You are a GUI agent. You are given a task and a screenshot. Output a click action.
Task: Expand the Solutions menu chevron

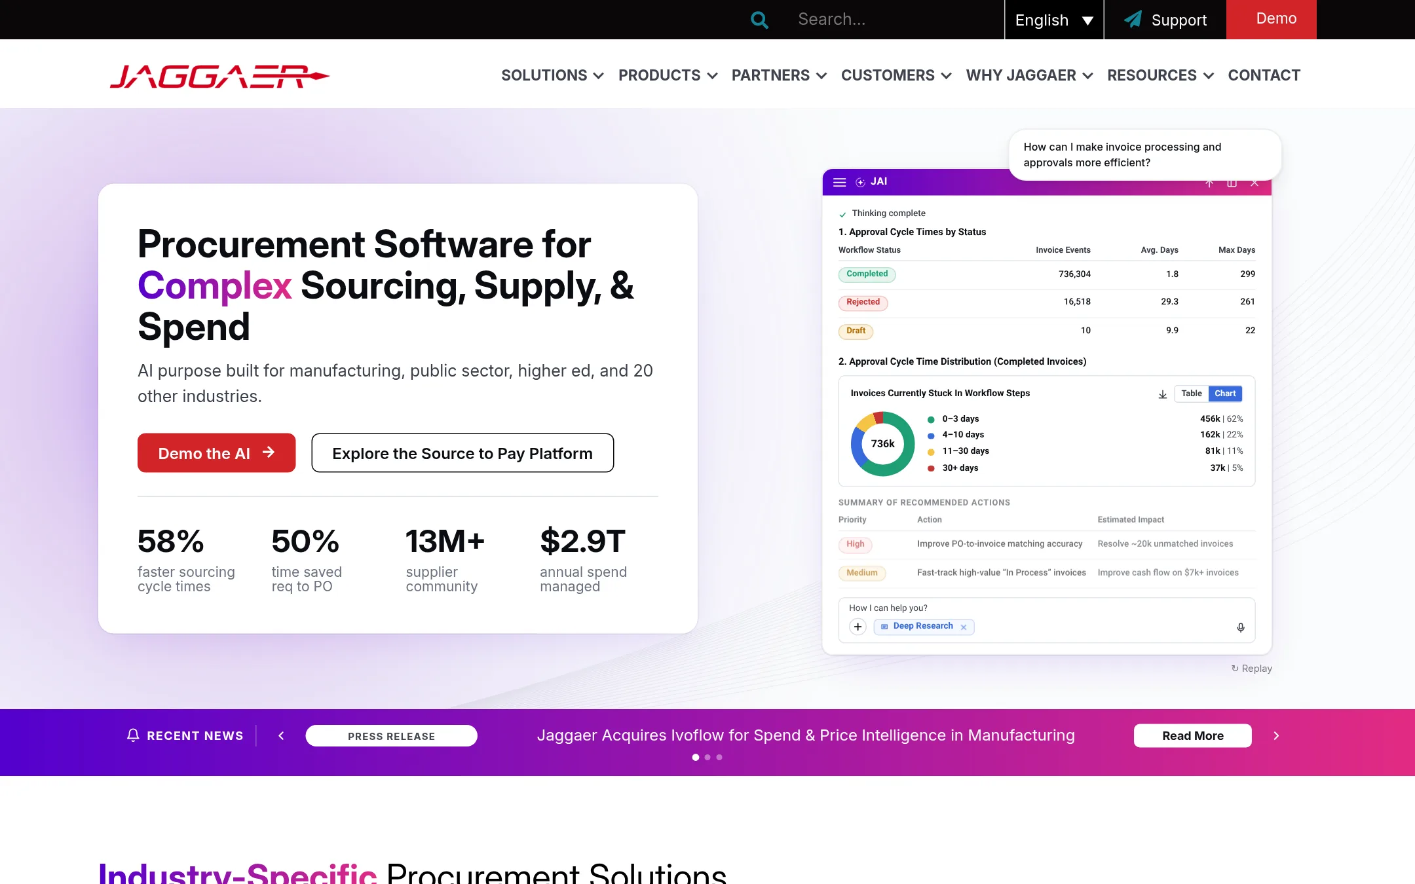(598, 76)
